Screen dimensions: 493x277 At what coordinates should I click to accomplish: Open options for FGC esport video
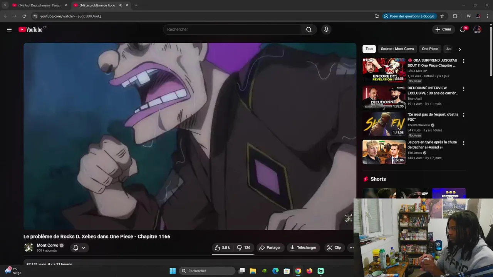click(464, 115)
